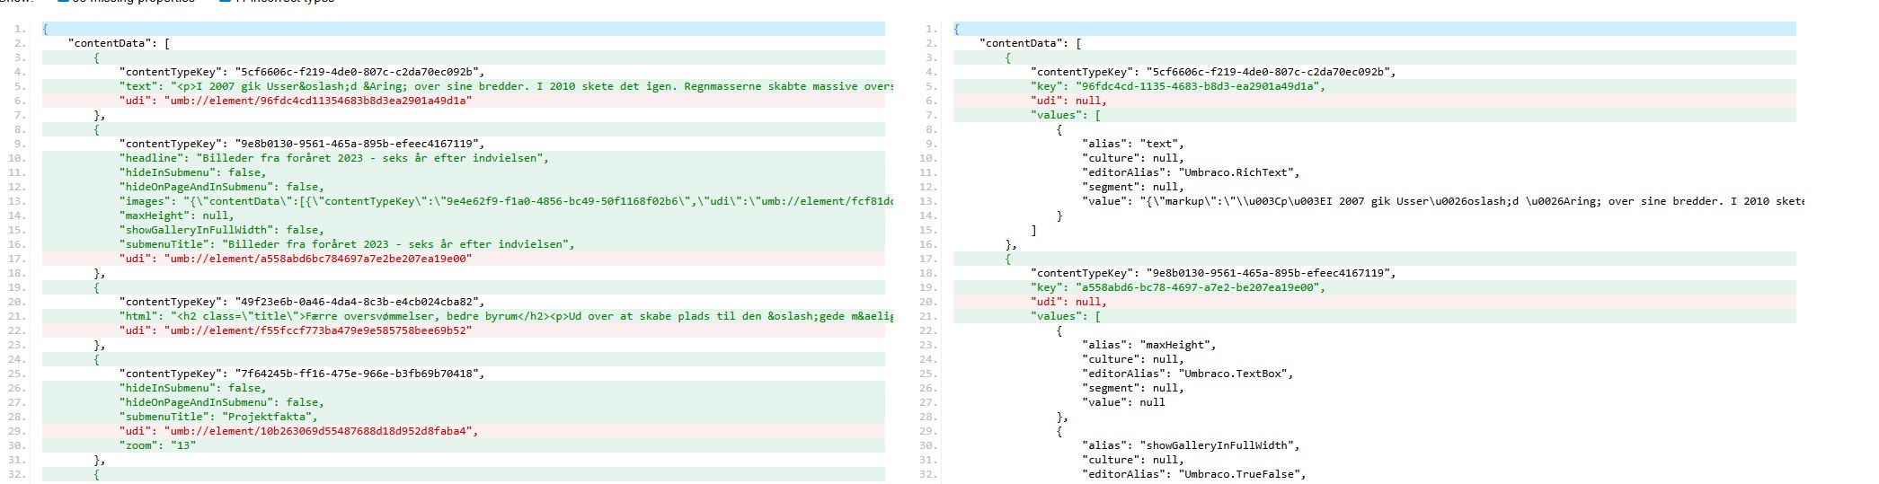This screenshot has width=1879, height=484.
Task: Click line number 1 in left pane
Action: pyautogui.click(x=20, y=29)
